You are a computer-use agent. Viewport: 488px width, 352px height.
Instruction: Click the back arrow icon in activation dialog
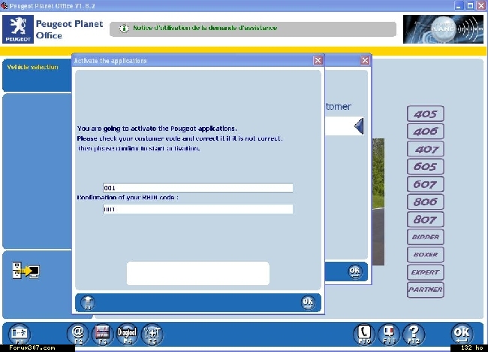coord(88,302)
